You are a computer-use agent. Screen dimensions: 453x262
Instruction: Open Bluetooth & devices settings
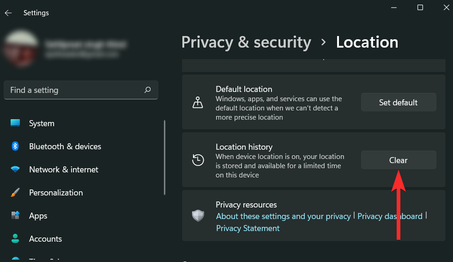click(x=65, y=146)
